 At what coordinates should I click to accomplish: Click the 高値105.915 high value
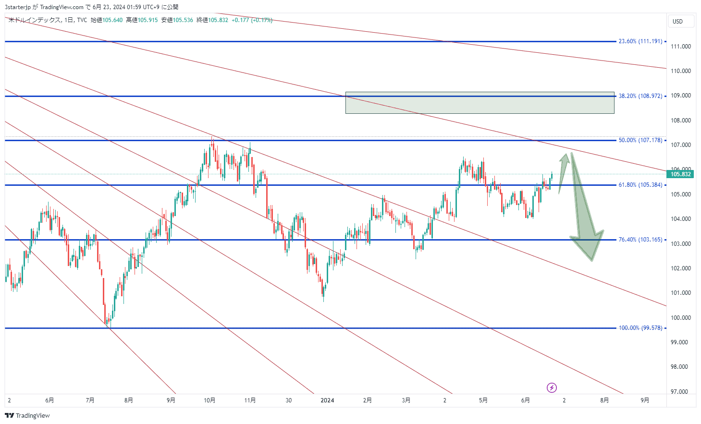coord(142,20)
